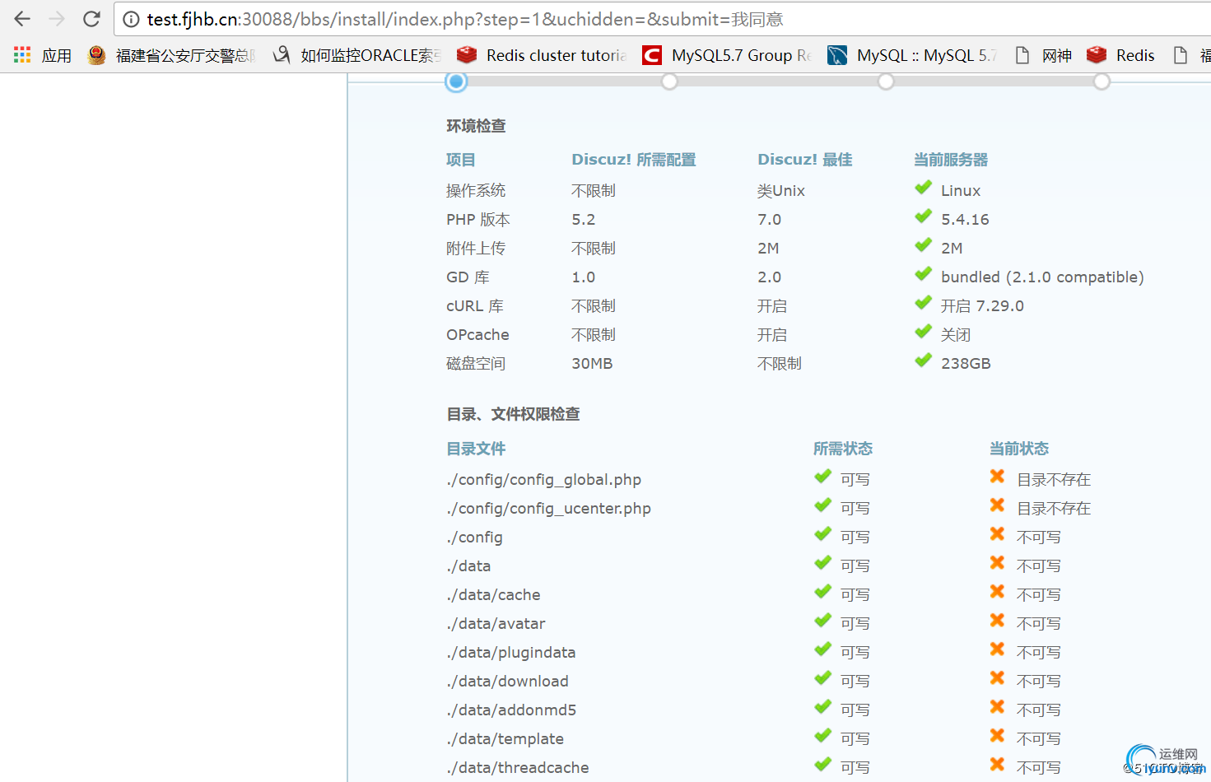Image resolution: width=1211 pixels, height=782 pixels.
Task: Click the green check beside 238GB
Action: click(x=924, y=361)
